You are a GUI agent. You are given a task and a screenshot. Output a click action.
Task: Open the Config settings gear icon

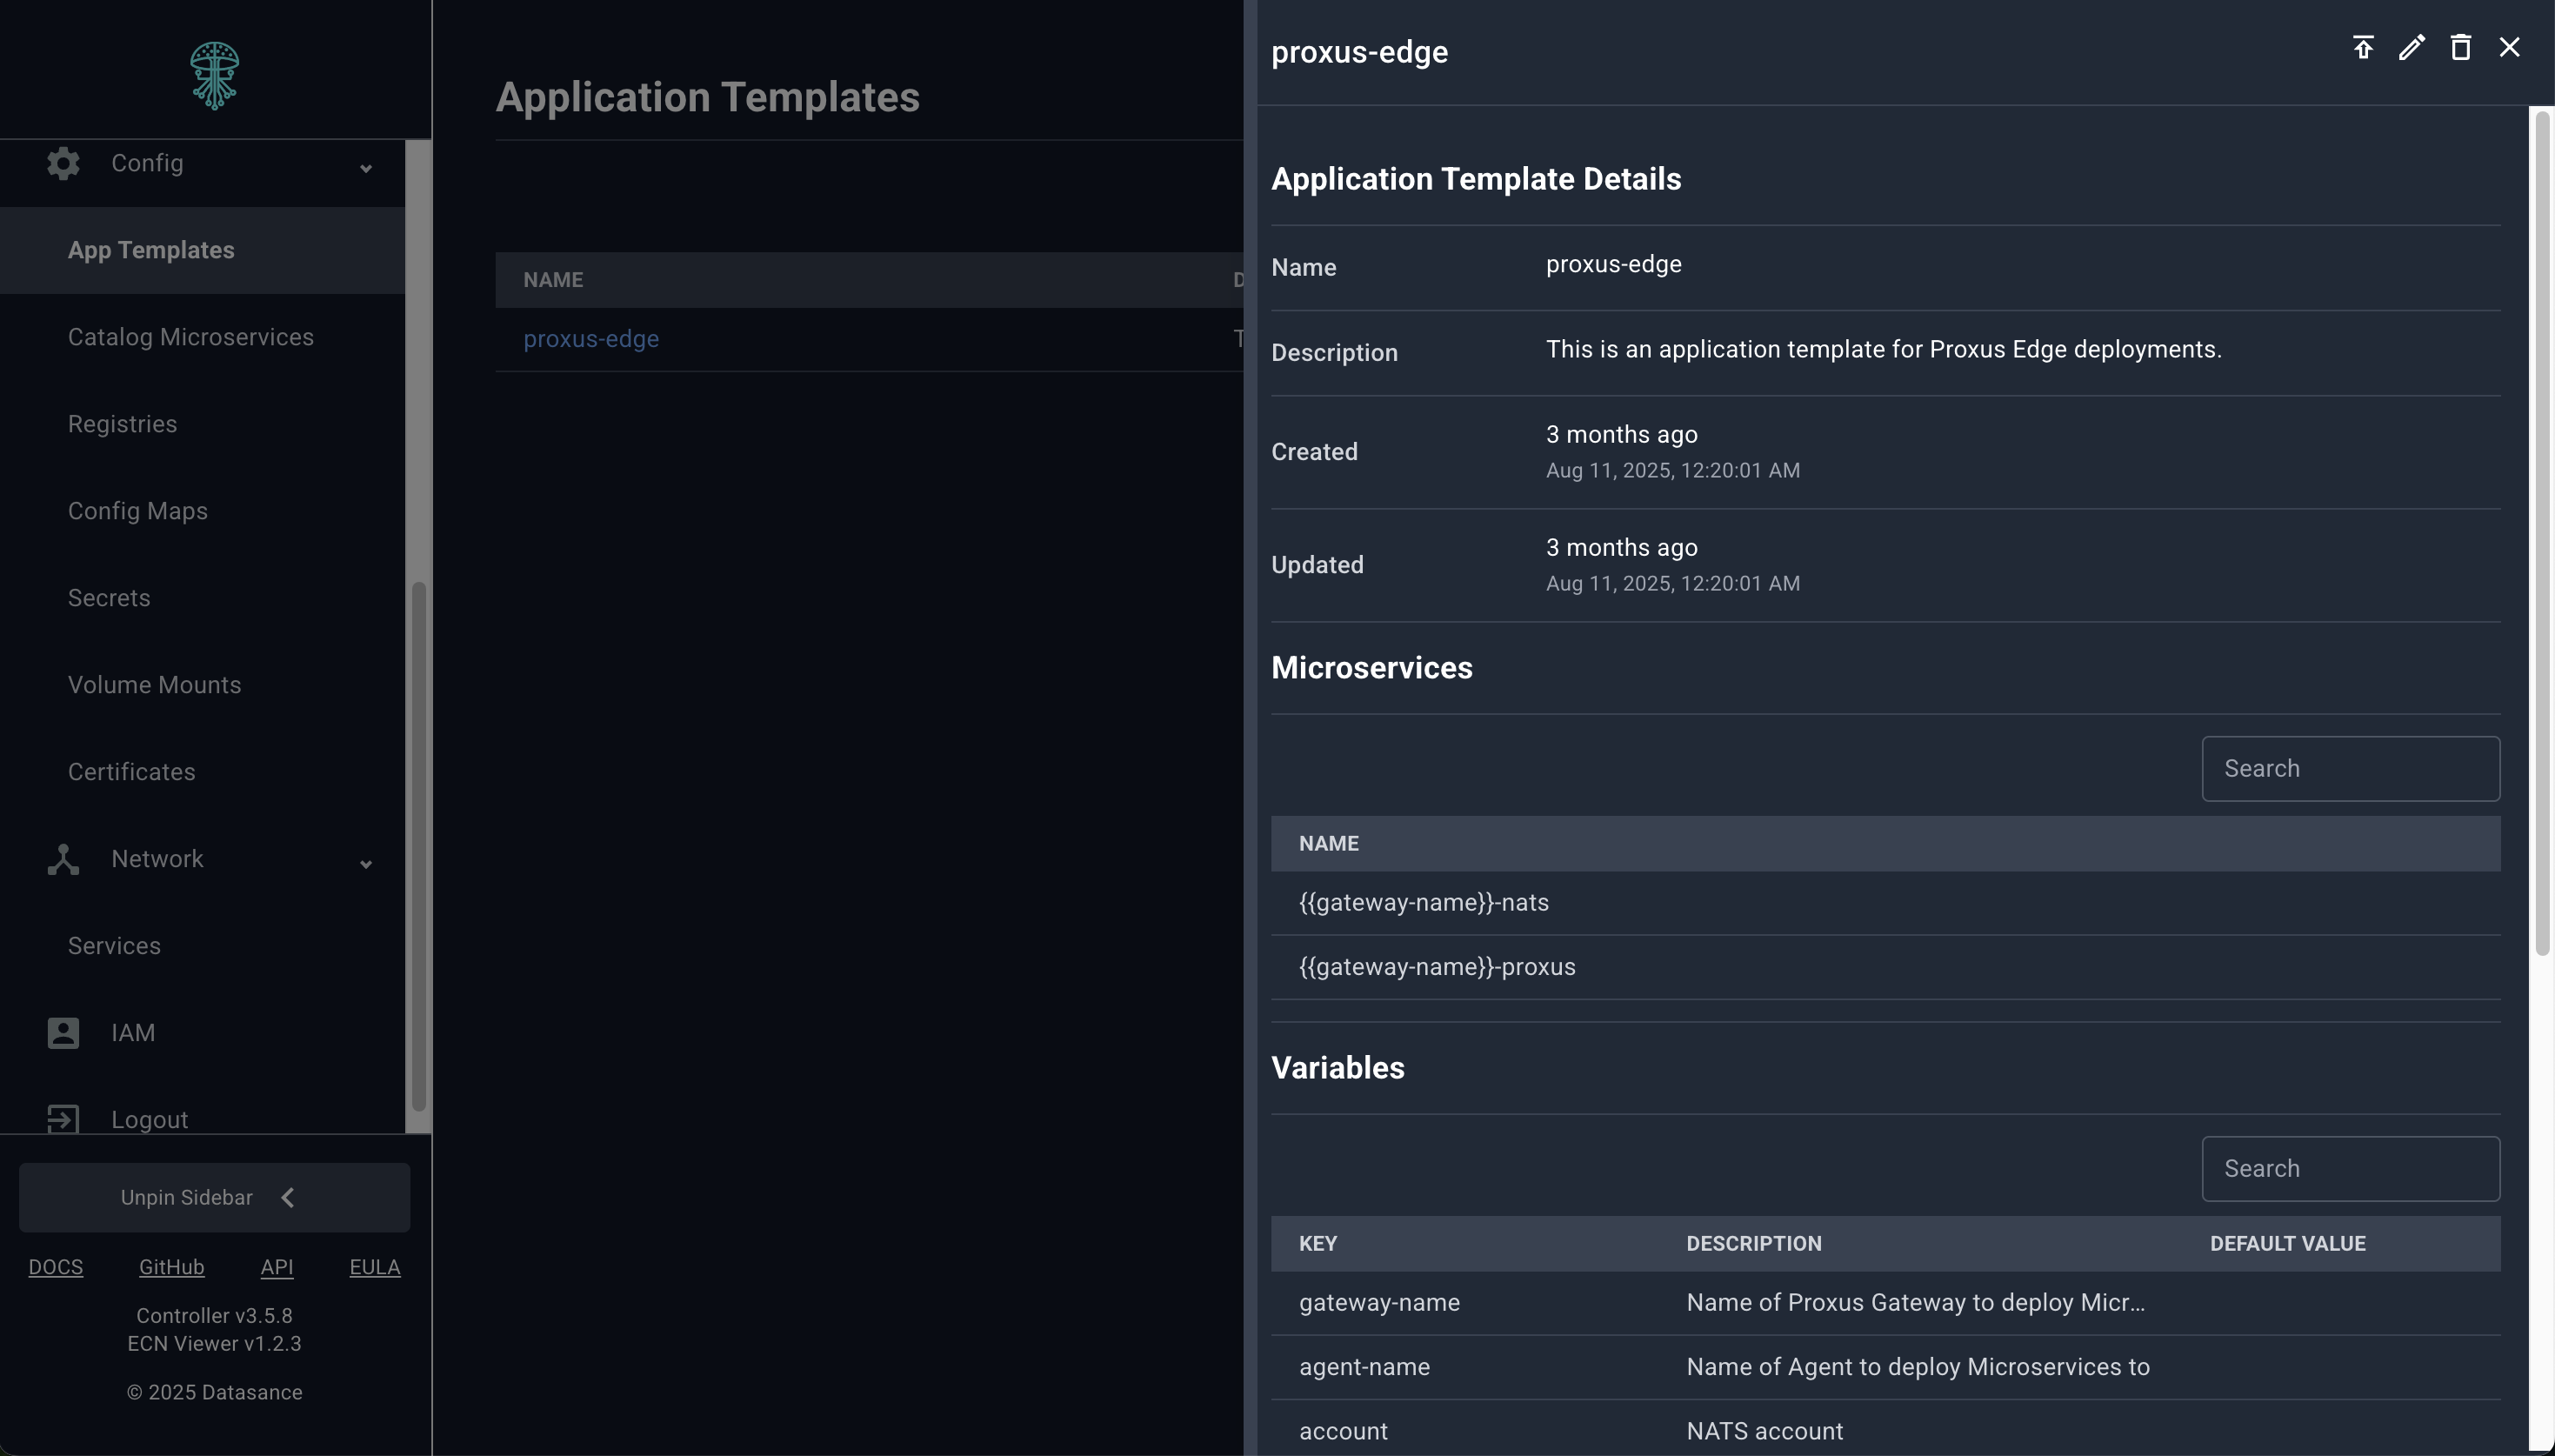tap(62, 163)
